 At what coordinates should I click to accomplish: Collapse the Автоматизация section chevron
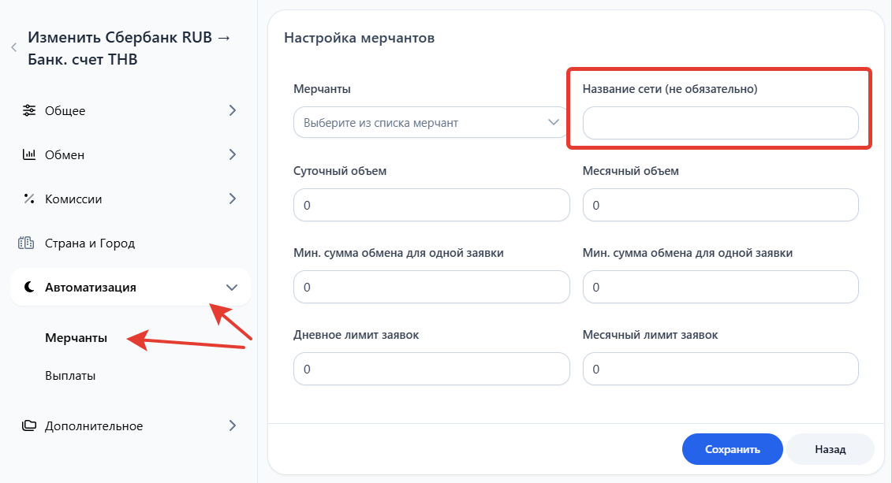tap(231, 288)
